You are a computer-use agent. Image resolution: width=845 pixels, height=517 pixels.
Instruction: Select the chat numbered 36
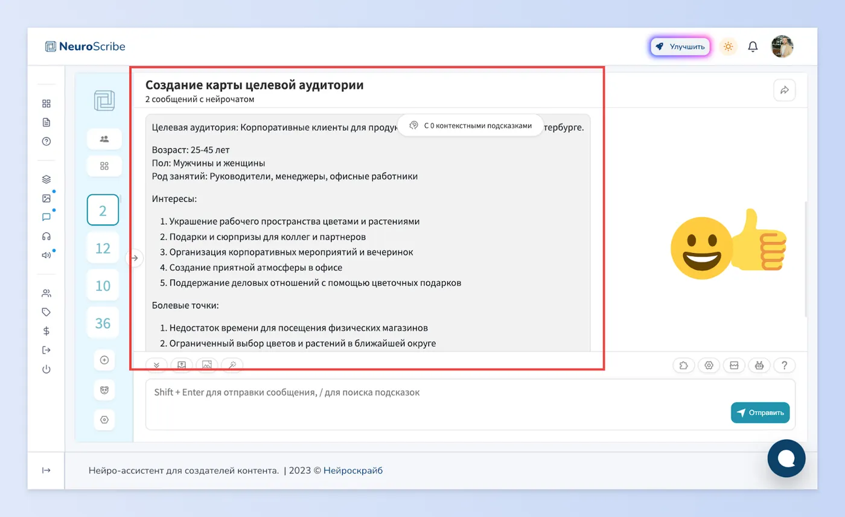[103, 323]
